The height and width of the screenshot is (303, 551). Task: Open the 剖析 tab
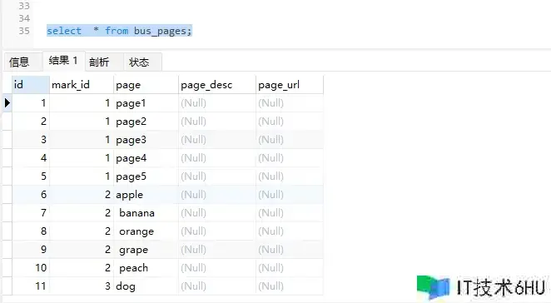point(99,62)
